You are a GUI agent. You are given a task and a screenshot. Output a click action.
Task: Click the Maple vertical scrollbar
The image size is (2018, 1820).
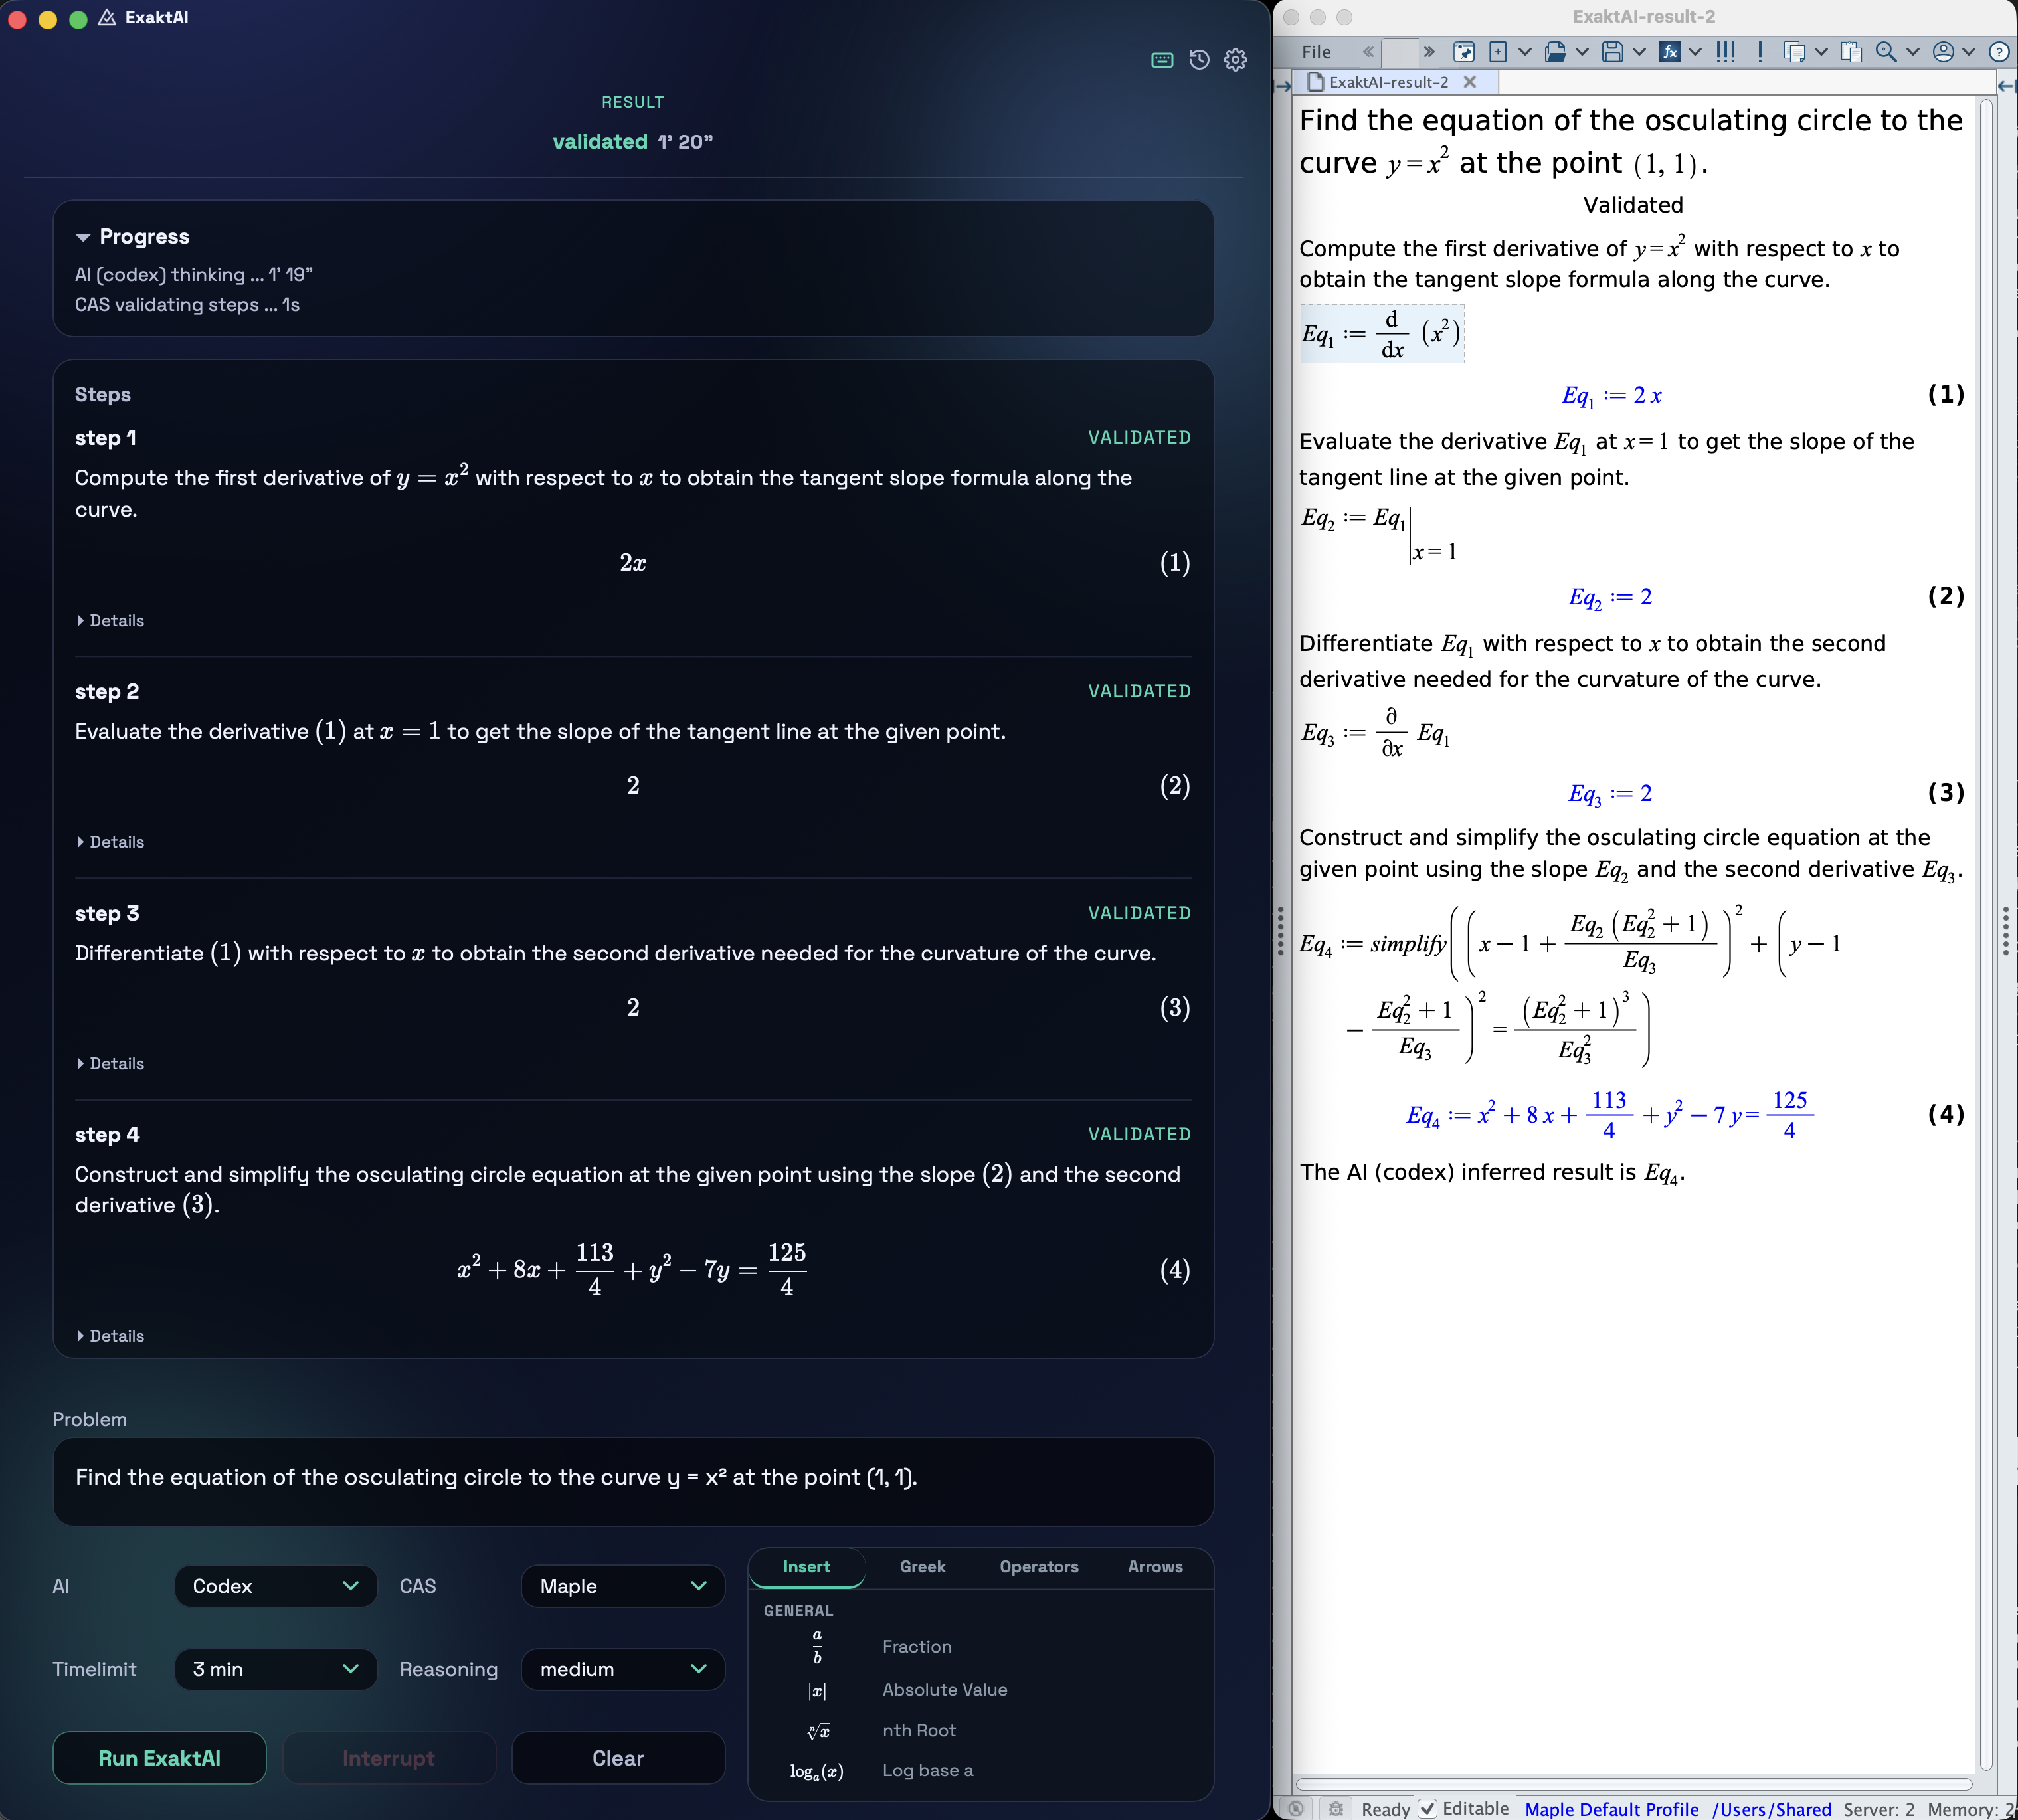[x=1986, y=935]
